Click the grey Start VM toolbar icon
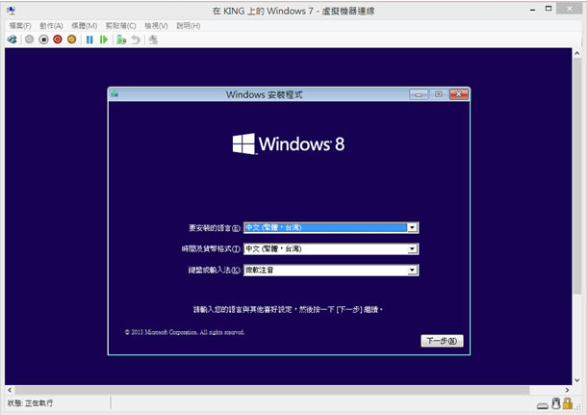587x415 pixels. coord(29,39)
